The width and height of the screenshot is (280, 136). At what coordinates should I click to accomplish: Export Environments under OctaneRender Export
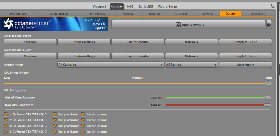(x=138, y=56)
